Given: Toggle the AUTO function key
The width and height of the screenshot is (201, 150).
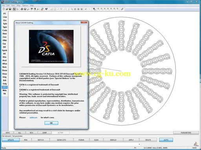Looking at the screenshot, I should 166,140.
